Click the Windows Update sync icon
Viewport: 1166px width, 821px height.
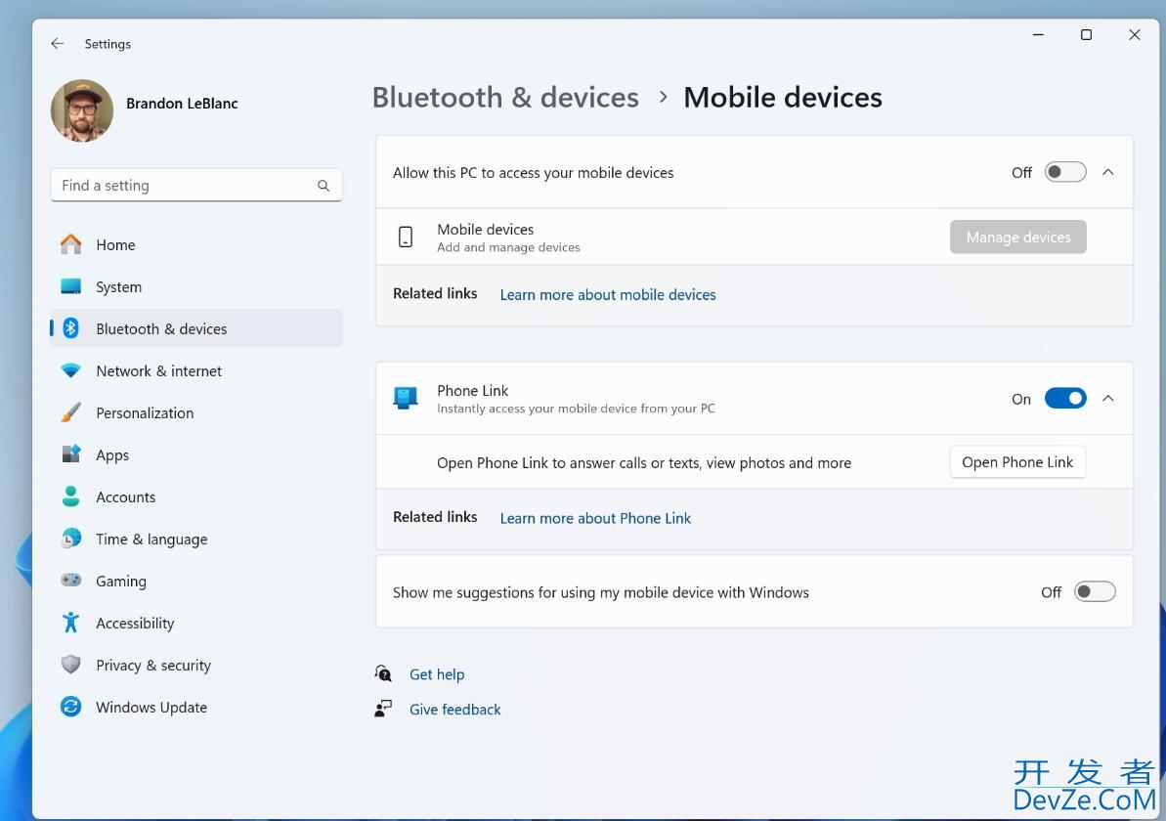(70, 707)
